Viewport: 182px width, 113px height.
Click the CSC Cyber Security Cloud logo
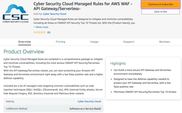[x=16, y=13]
